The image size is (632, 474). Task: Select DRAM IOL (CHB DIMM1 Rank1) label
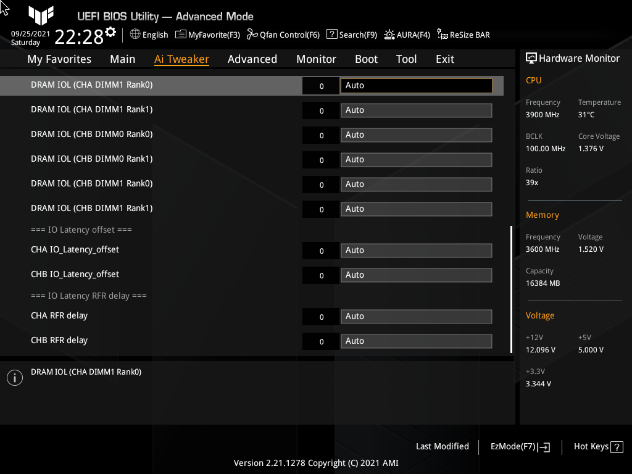tap(92, 209)
